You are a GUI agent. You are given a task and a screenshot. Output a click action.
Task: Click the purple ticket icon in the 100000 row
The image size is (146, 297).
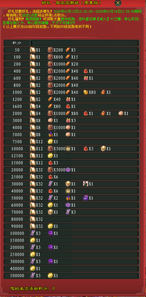[33, 233]
